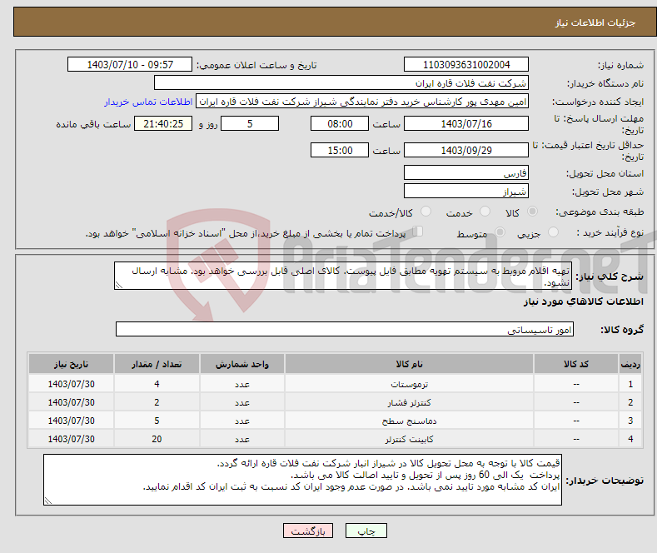The width and height of the screenshot is (657, 553).
Task: Click the شماره نیاز number field
Action: pyautogui.click(x=466, y=64)
